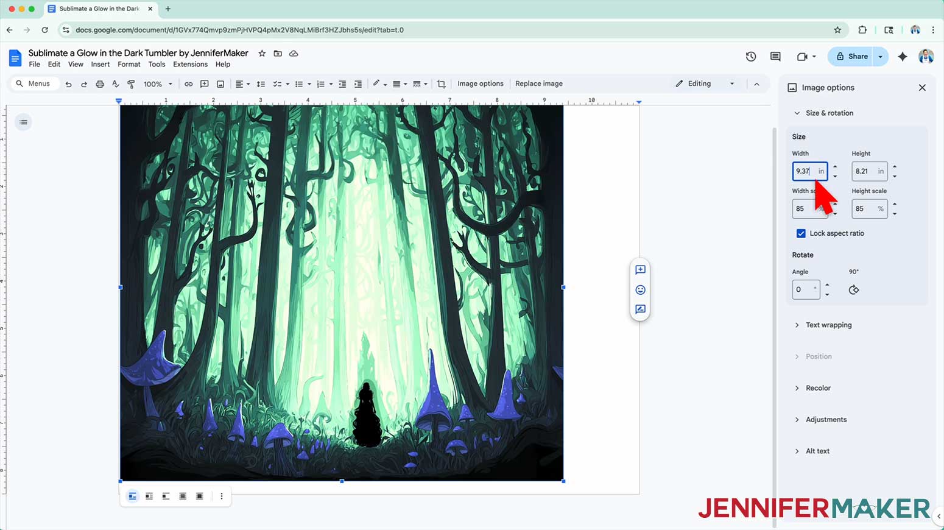The height and width of the screenshot is (530, 944).
Task: Open the 100% zoom dropdown
Action: click(158, 84)
